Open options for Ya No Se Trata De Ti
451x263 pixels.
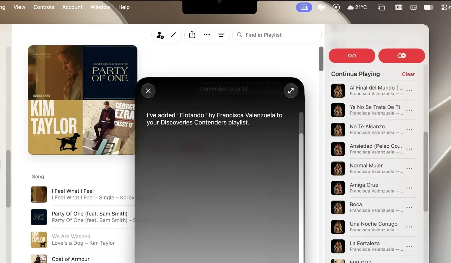tap(409, 110)
